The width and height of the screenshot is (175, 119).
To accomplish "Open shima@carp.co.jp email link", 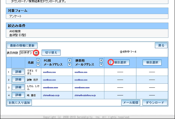I will 51,95.
